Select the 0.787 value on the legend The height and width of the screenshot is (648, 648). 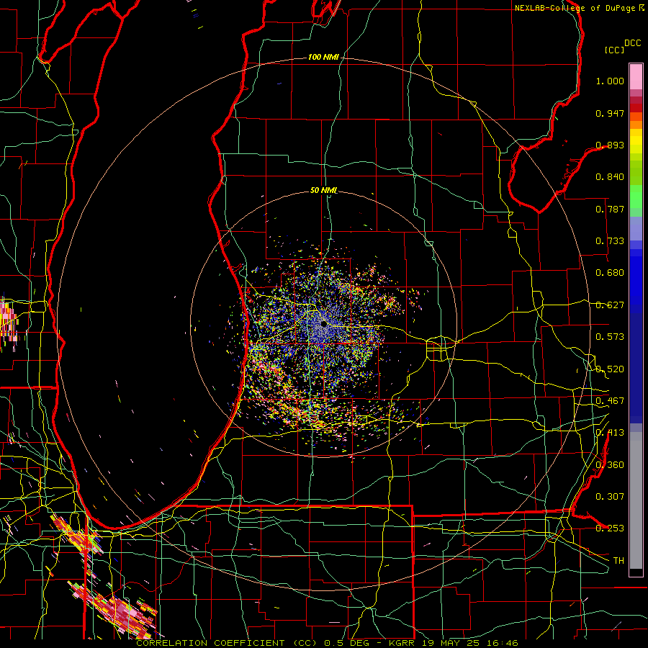coord(610,209)
